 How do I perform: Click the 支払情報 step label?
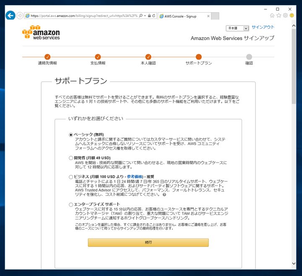click(98, 63)
